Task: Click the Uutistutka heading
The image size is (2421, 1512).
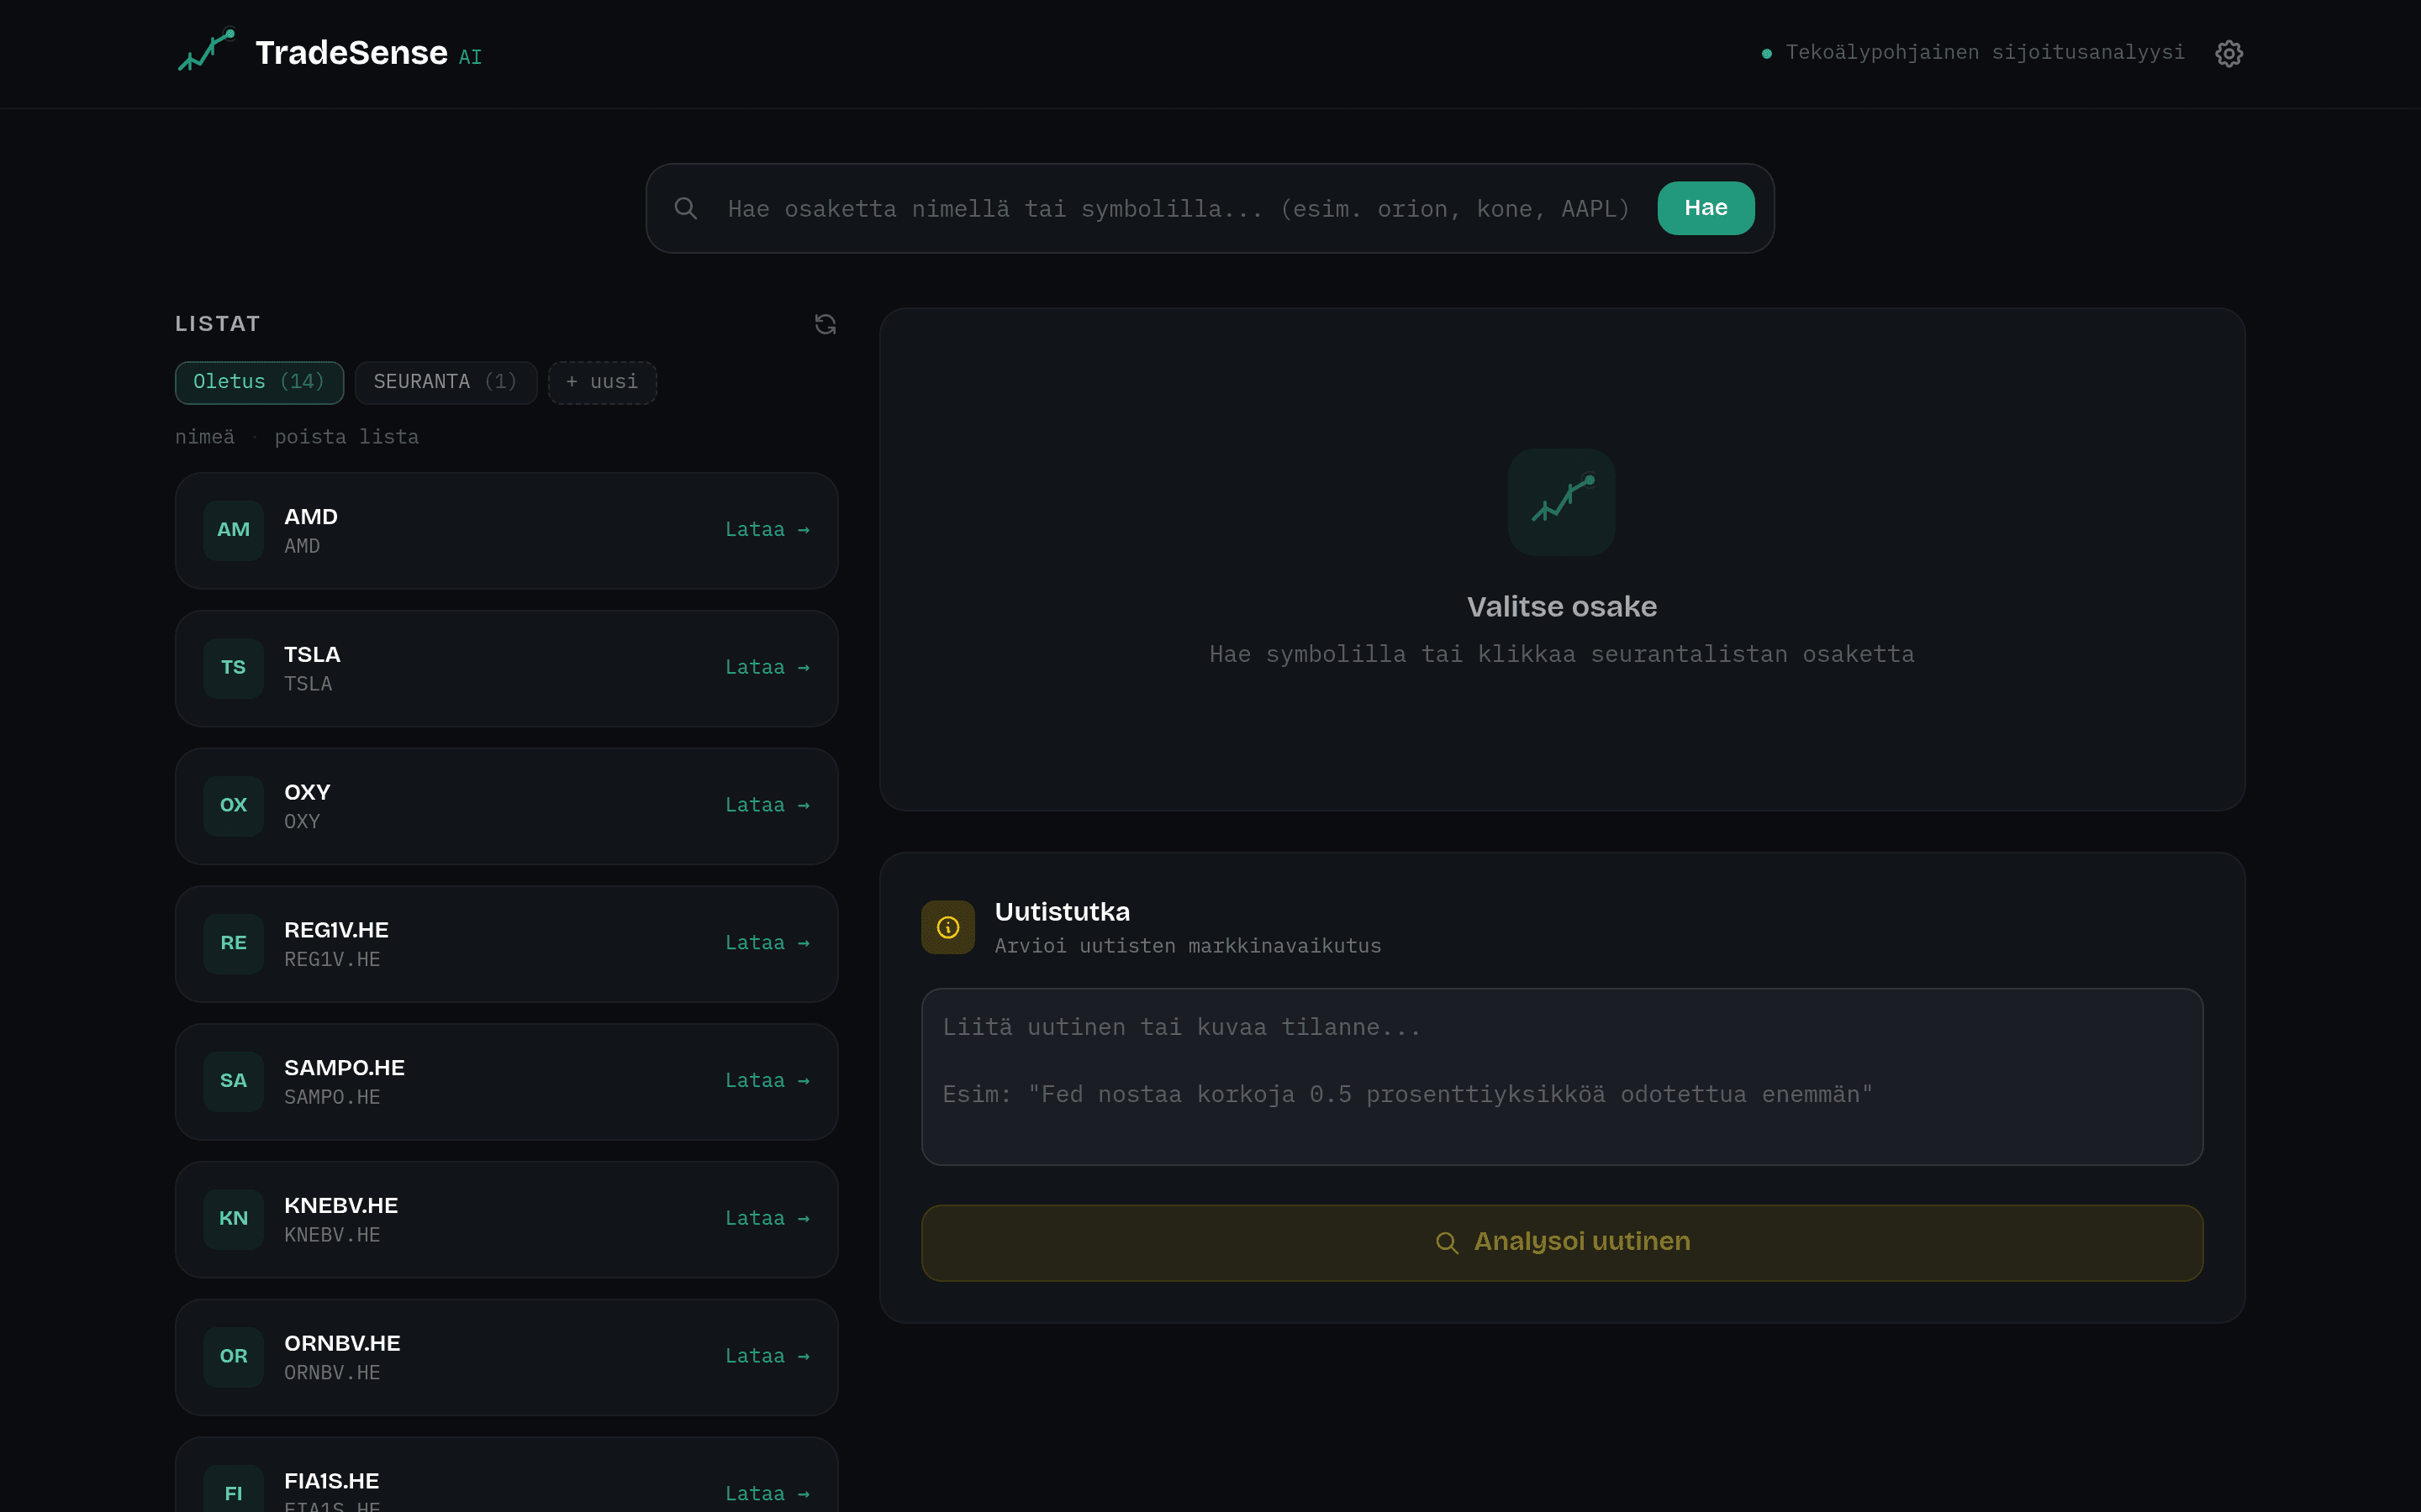Action: (x=1063, y=912)
